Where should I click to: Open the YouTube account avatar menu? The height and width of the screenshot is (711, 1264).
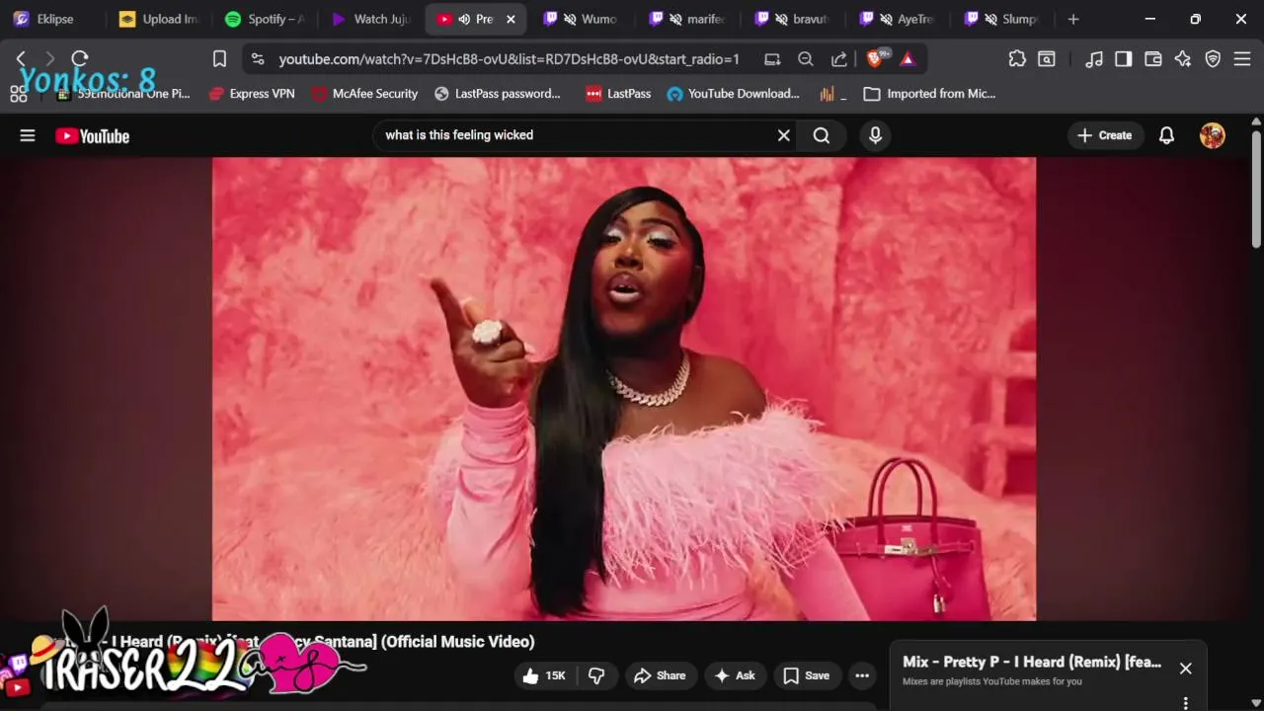point(1213,135)
